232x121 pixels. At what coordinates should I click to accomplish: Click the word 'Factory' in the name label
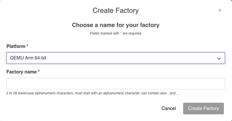pyautogui.click(x=14, y=72)
